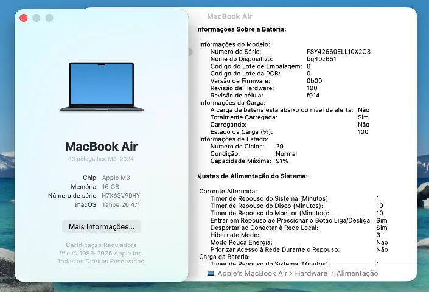Click the 16 GB memory value
This screenshot has width=429, height=292.
click(x=111, y=187)
